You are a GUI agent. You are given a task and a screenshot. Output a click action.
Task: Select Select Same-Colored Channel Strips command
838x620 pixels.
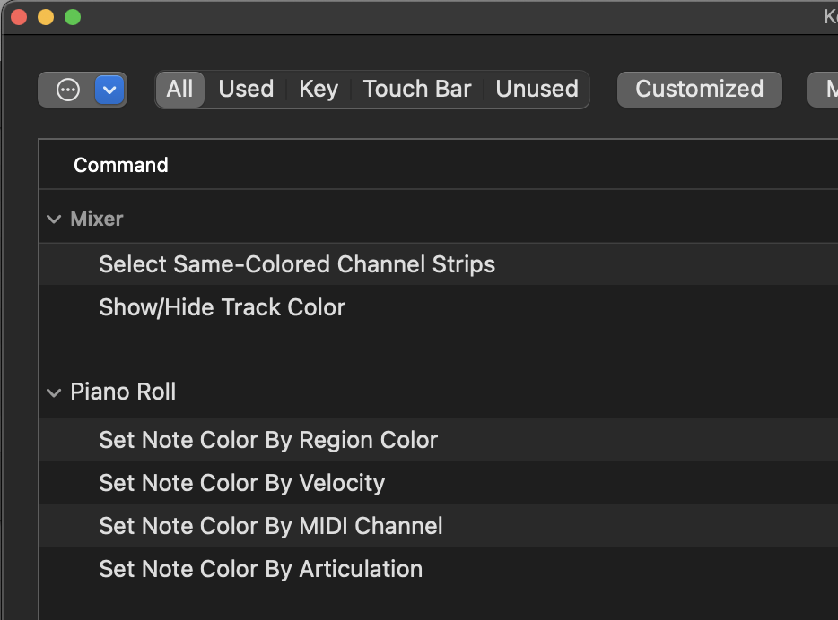point(297,264)
